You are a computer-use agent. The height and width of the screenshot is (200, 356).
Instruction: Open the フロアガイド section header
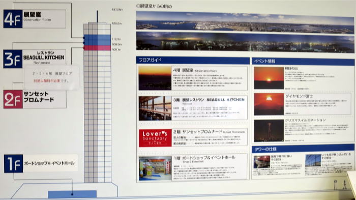[193, 60]
